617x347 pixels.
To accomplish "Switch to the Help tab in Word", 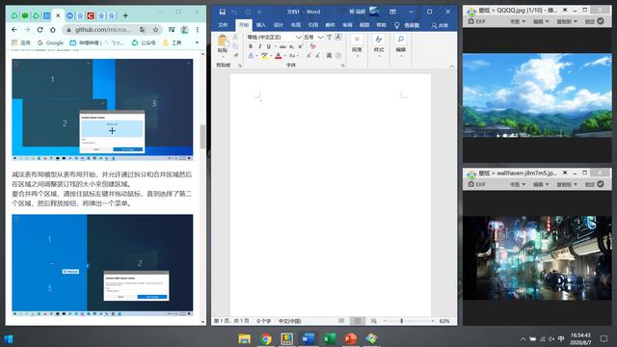I will (382, 25).
